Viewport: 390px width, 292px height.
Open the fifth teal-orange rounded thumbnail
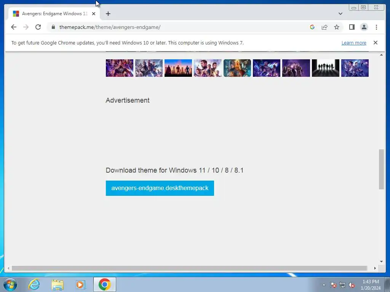tap(237, 68)
